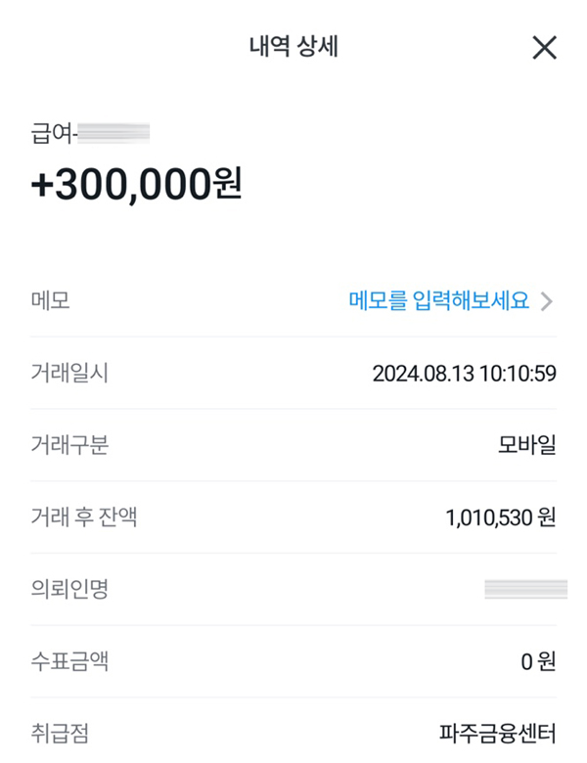
Task: Tap the 0 원 check amount
Action: (538, 661)
